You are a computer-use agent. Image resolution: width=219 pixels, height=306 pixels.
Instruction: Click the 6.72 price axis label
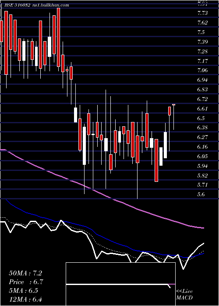pyautogui.click(x=202, y=99)
